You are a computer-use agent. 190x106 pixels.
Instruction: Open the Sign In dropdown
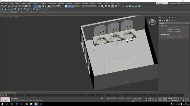pos(162,3)
